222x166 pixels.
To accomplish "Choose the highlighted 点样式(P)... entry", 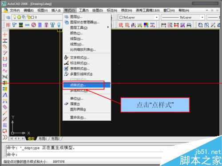I will click(87, 85).
